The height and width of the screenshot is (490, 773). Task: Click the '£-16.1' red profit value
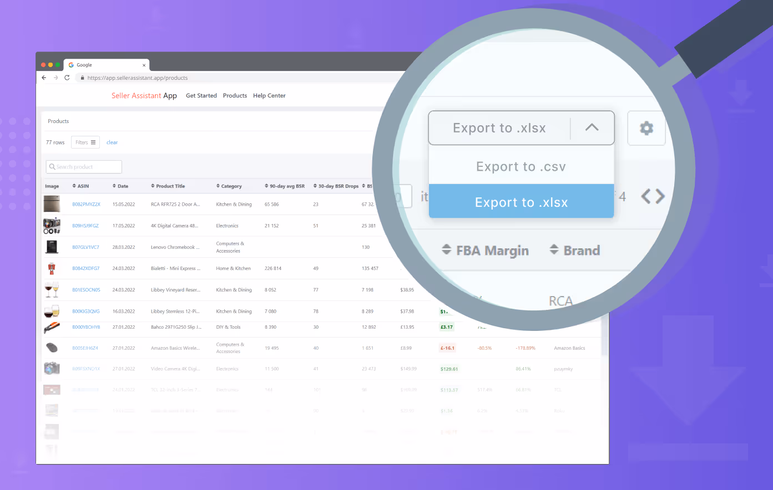click(447, 348)
